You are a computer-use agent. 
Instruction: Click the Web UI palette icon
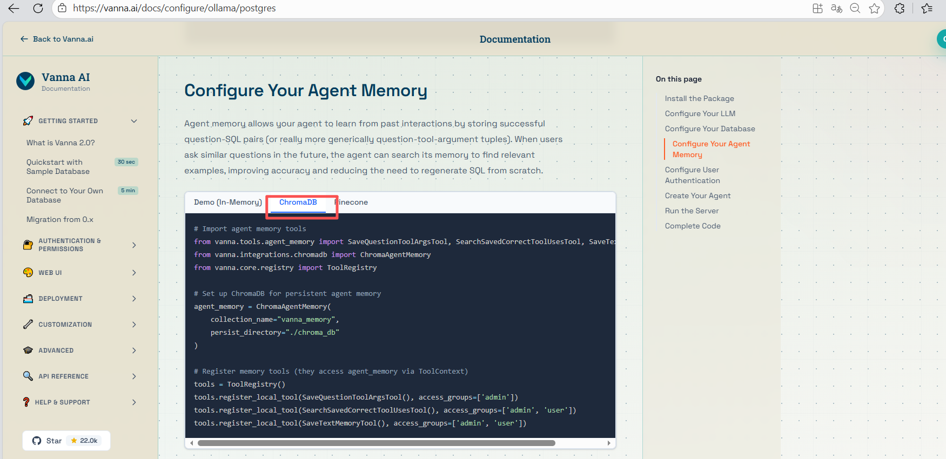pos(28,273)
